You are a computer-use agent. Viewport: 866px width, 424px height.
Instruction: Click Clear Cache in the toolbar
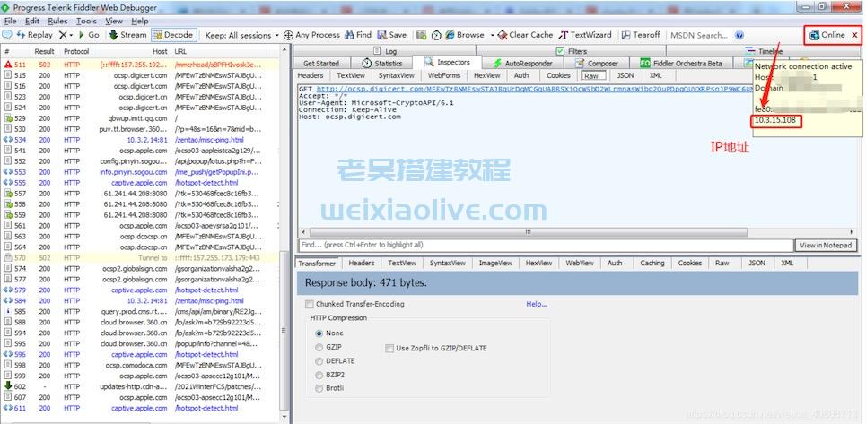[x=525, y=35]
